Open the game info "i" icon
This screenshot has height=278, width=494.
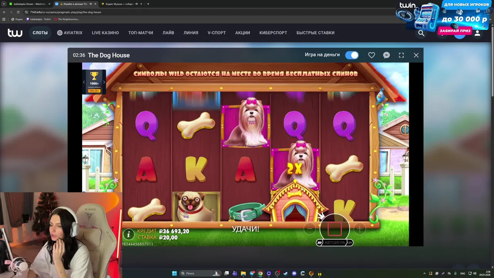(129, 234)
